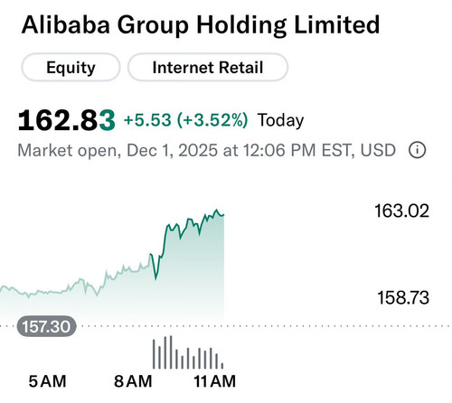This screenshot has height=403, width=452.
Task: Click the tallest volume bar
Action: pos(171,352)
